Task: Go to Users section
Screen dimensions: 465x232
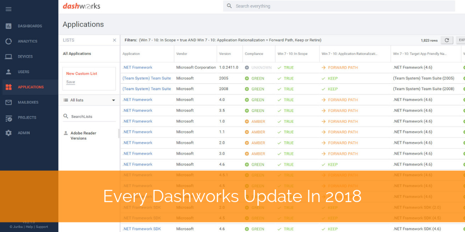Action: (24, 72)
